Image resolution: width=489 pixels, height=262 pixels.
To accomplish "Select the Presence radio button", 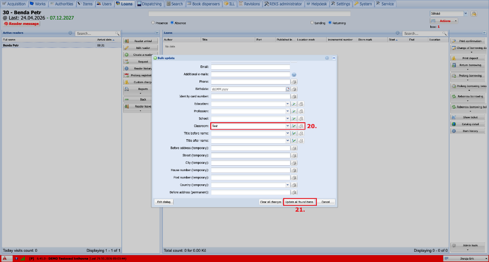I will [x=153, y=23].
